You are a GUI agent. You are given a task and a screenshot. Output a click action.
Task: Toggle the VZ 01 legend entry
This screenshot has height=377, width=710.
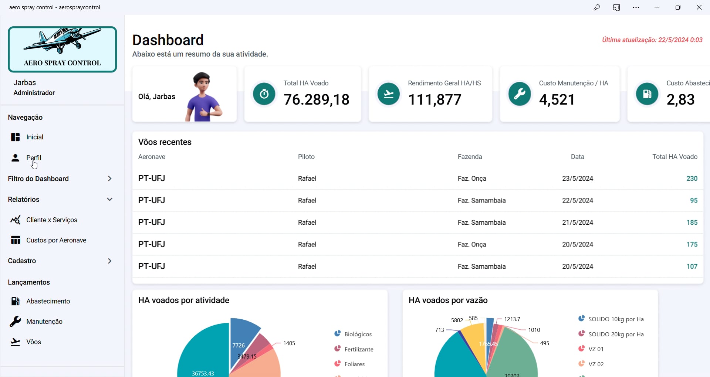[591, 349]
